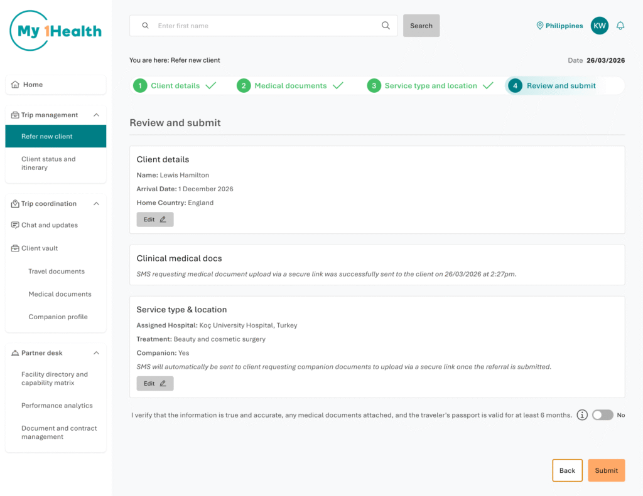Focus the Enter first name search field

(x=263, y=25)
